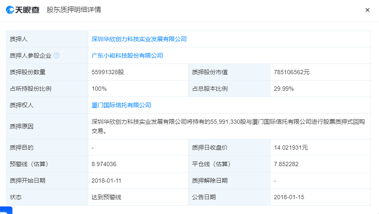Viewport: 379px width, 214px height.
Task: Click the 质押权人 label
Action: [22, 105]
